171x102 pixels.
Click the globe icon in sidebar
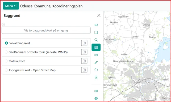(96, 98)
